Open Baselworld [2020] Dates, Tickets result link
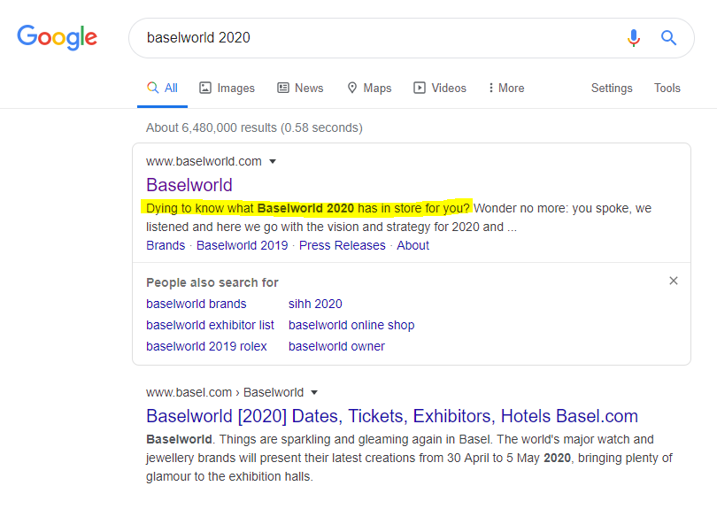The width and height of the screenshot is (717, 509). tap(392, 416)
